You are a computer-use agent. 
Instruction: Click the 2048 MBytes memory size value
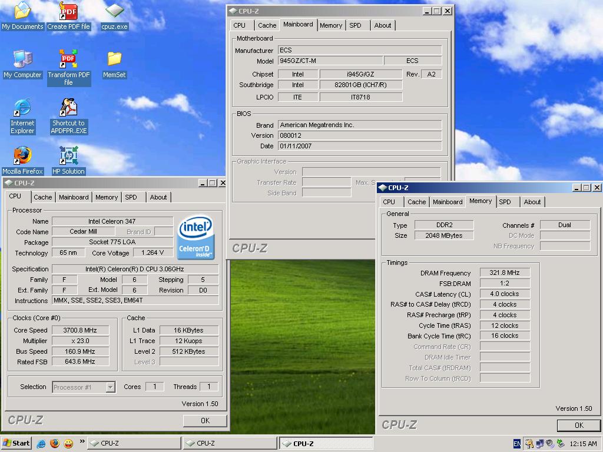click(444, 235)
